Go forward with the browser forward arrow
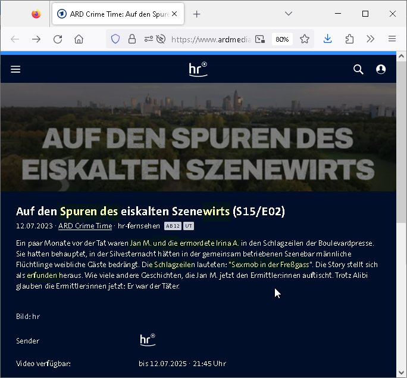This screenshot has height=378, width=407. click(x=36, y=39)
